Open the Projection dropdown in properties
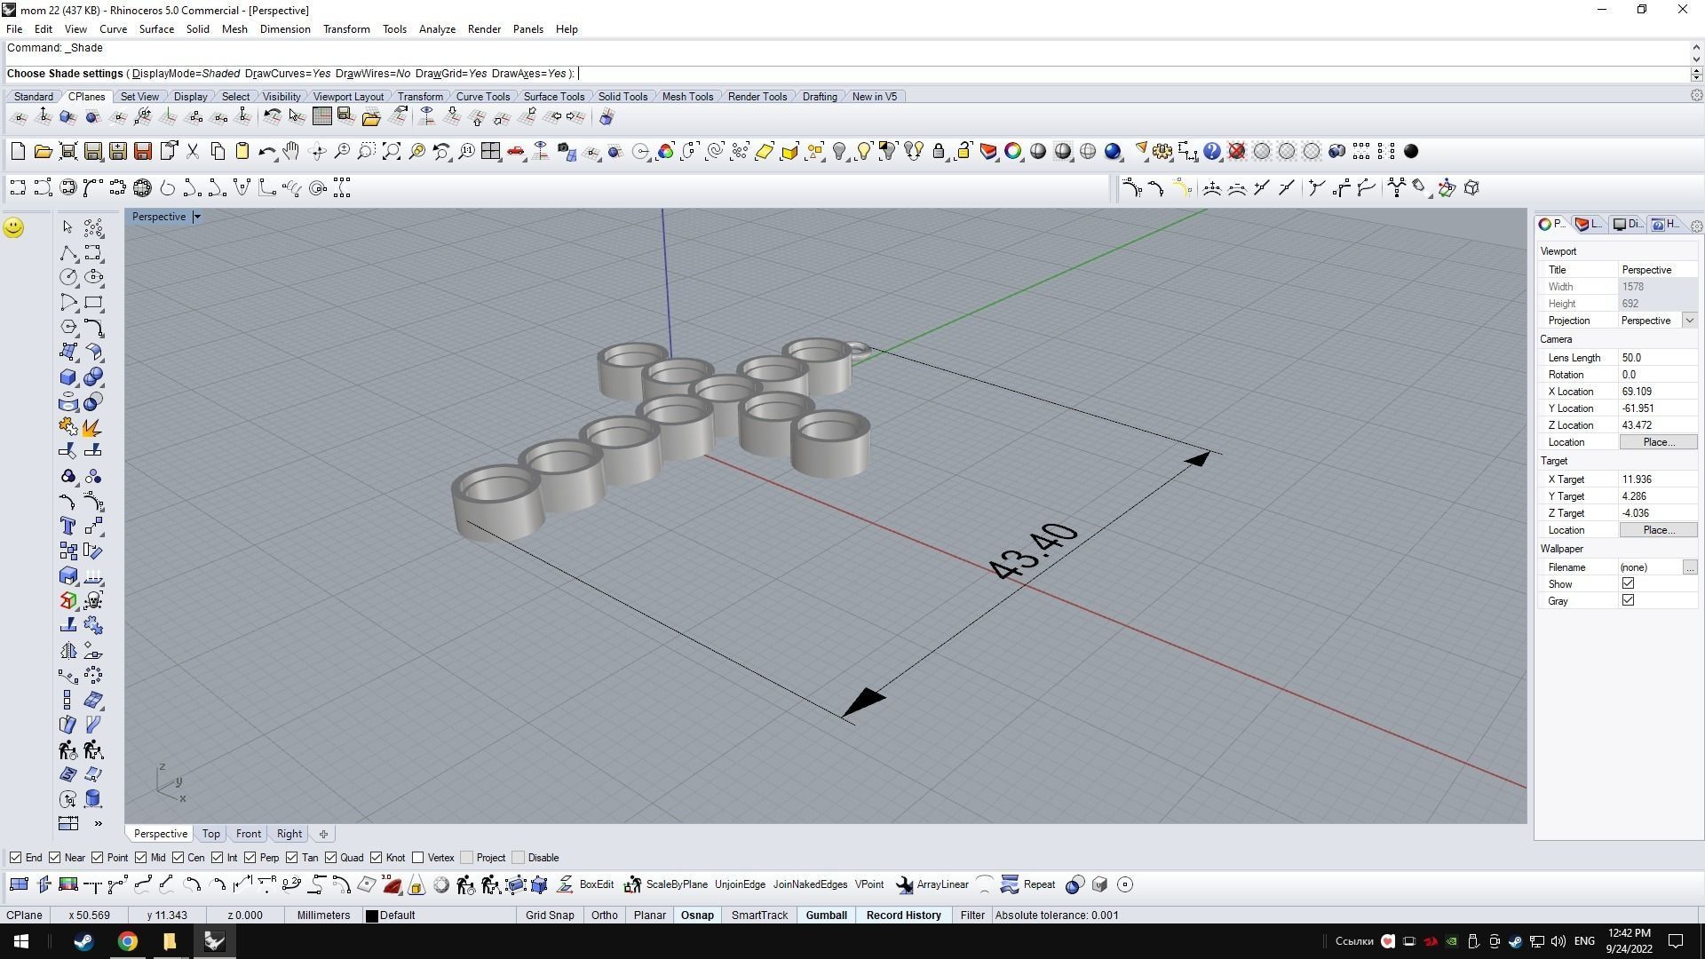The width and height of the screenshot is (1705, 959). tap(1689, 321)
